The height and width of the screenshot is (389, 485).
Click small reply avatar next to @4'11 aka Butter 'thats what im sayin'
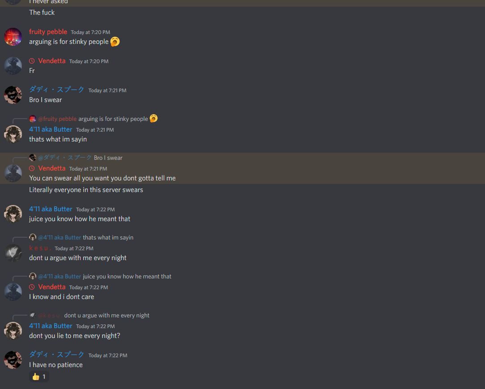click(x=33, y=237)
